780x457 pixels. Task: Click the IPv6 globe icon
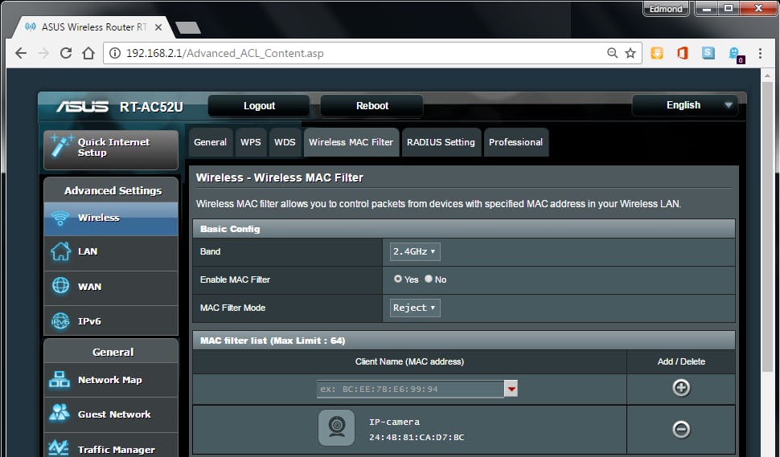coord(60,321)
